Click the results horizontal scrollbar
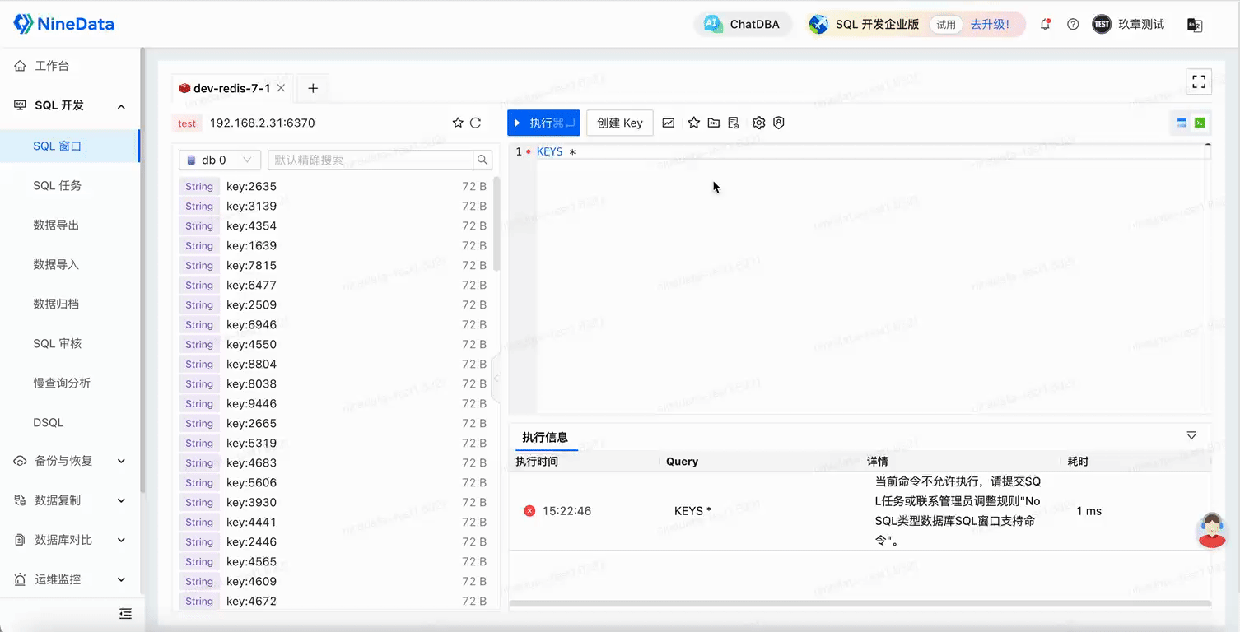Viewport: 1240px width, 632px height. coord(860,604)
